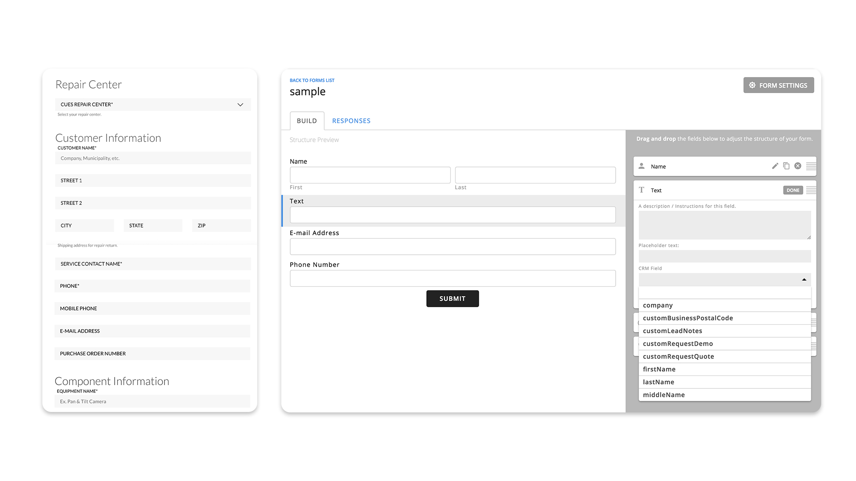This screenshot has height=481, width=856.
Task: Click the Purchase Order Number field
Action: pos(152,354)
